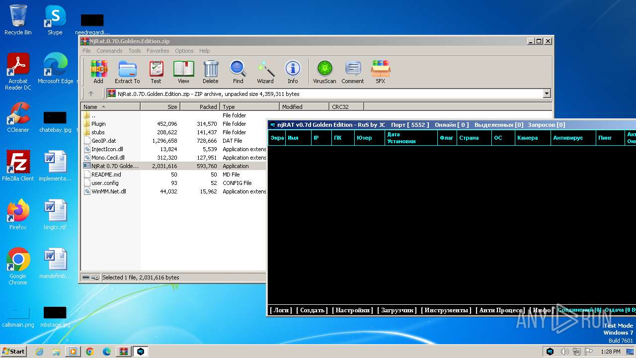Expand the archive path dropdown

click(547, 93)
